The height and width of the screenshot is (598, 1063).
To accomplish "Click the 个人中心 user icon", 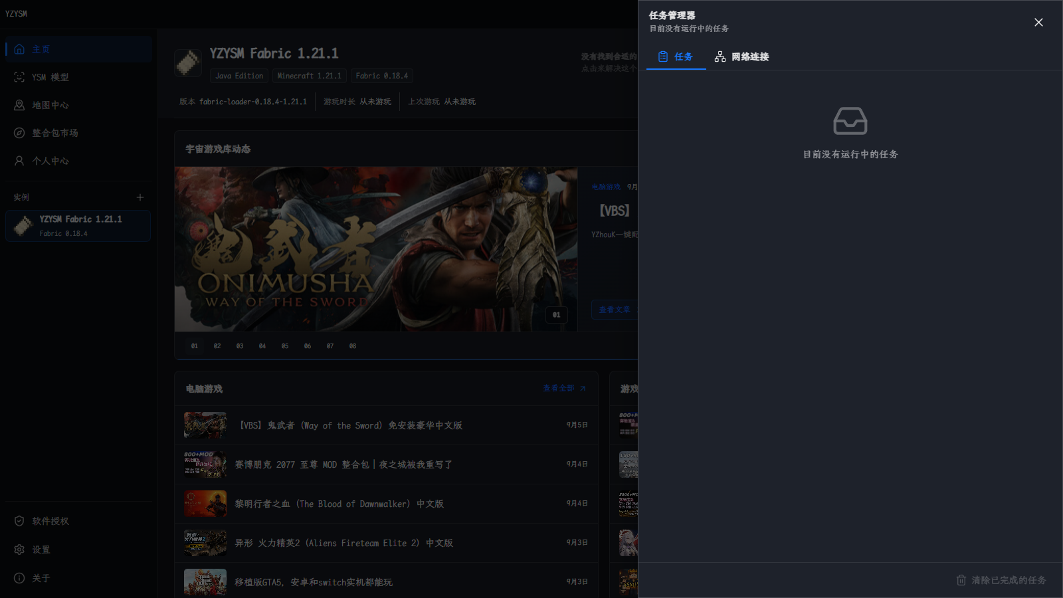I will click(x=19, y=161).
